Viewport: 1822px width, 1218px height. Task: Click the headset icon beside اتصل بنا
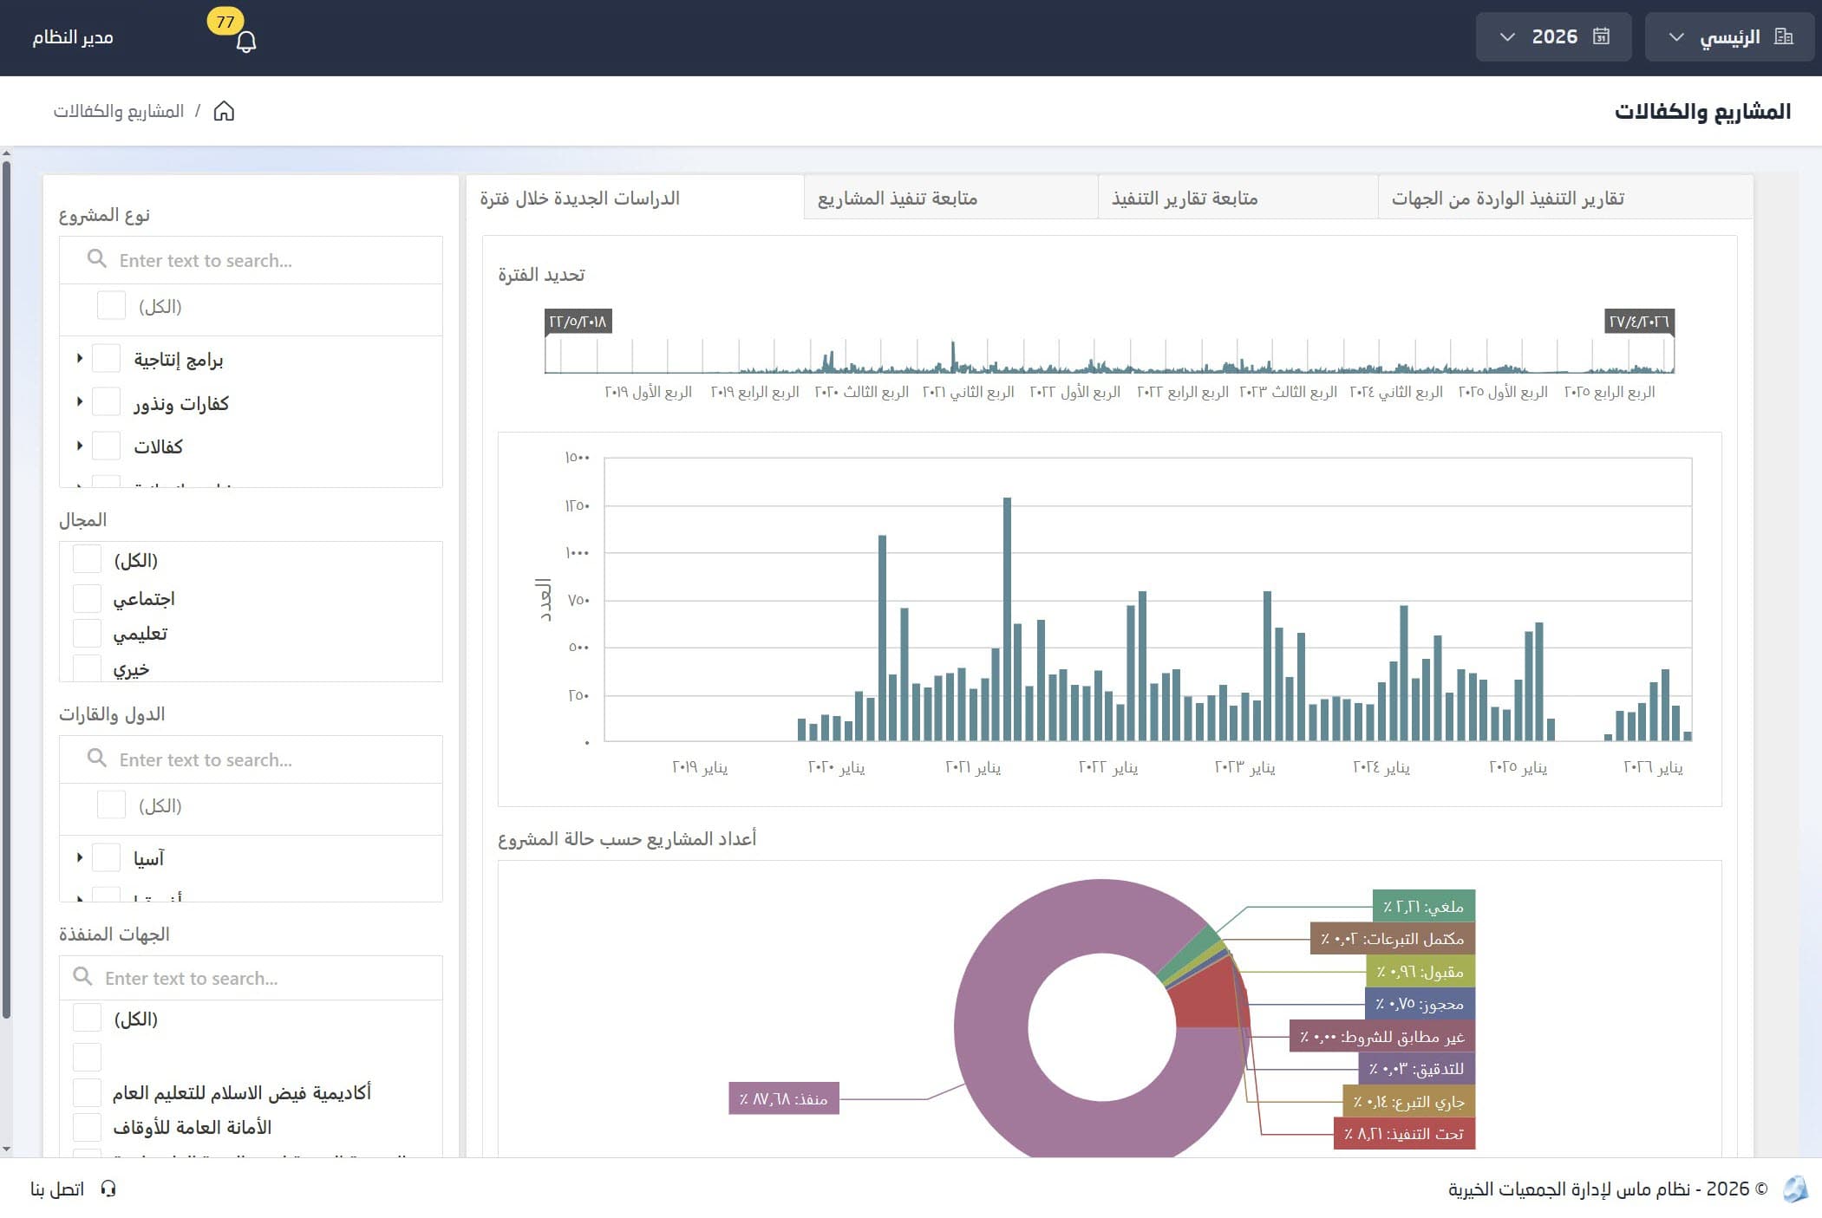pos(108,1189)
